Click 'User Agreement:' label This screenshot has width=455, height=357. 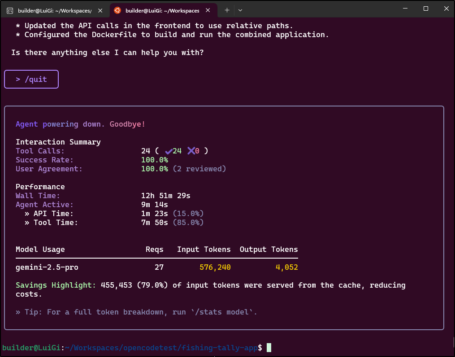[49, 169]
